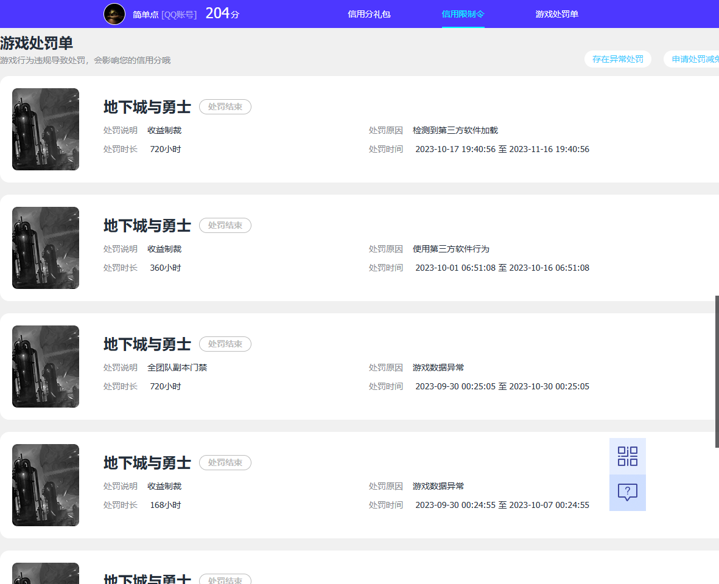719x584 pixels.
Task: Click 处罚结束 badge on 全团队副本门禁 penalty
Action: (x=225, y=344)
